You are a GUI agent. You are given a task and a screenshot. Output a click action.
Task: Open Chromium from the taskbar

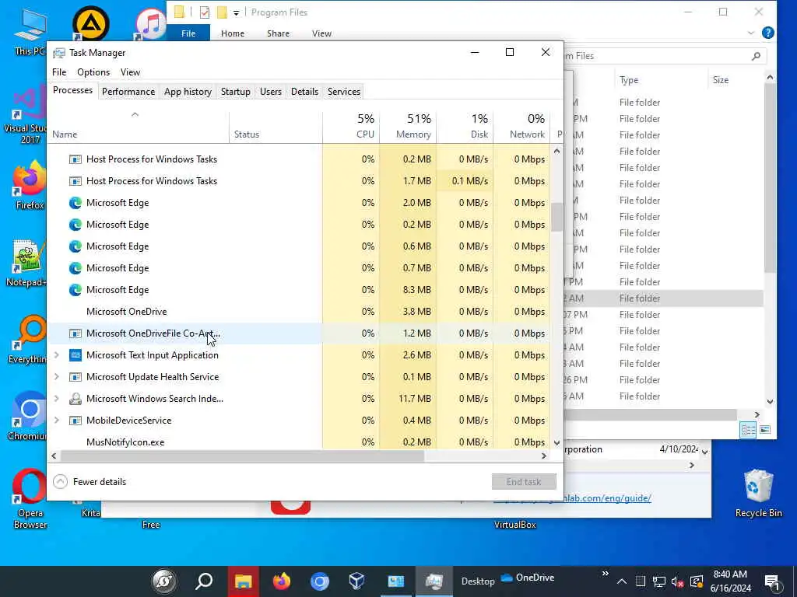(x=320, y=581)
